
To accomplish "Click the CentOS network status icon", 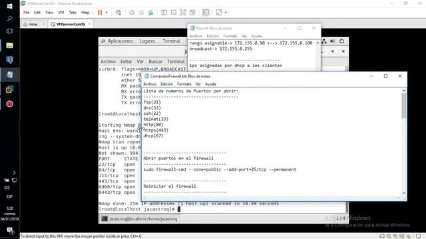I will (x=324, y=41).
